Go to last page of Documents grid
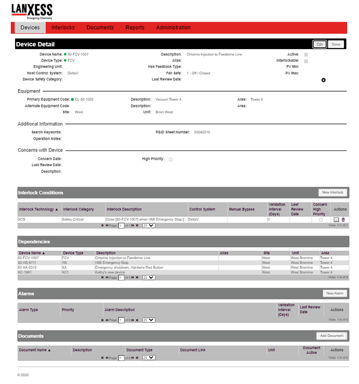The width and height of the screenshot is (359, 384). [x=137, y=358]
